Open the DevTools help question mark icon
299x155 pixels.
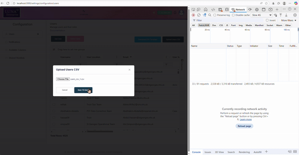tap(290, 9)
